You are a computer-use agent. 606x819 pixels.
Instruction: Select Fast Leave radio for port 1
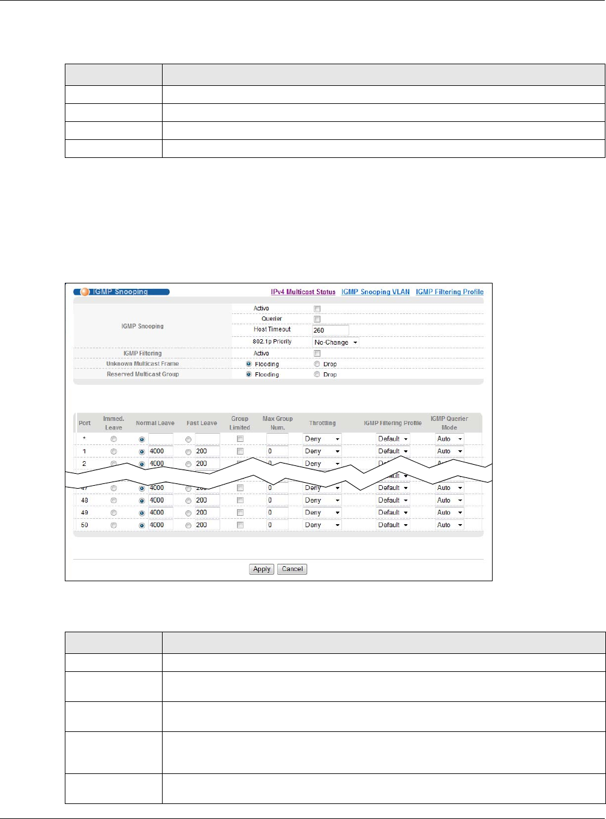[188, 452]
